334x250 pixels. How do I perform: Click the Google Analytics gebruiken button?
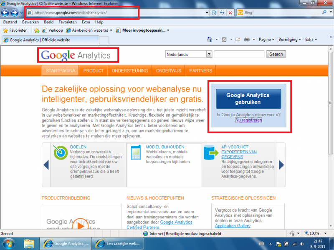click(248, 98)
